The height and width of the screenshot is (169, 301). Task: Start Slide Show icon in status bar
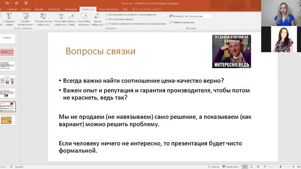265,167
